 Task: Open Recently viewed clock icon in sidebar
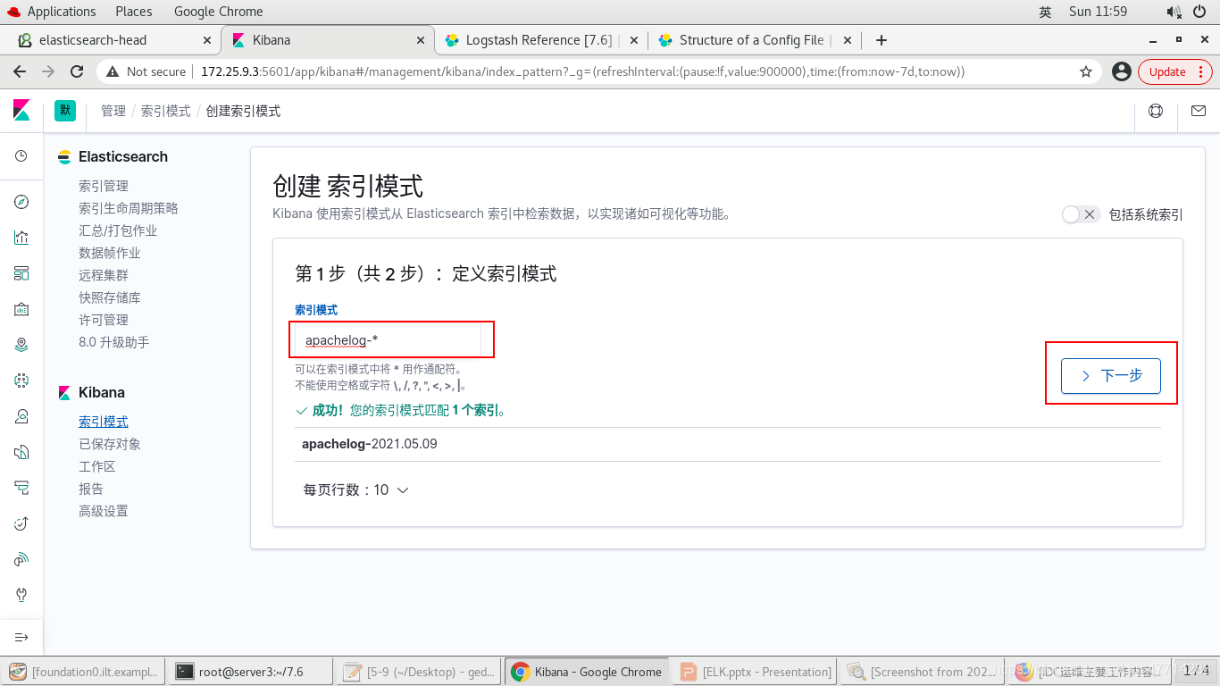point(21,156)
